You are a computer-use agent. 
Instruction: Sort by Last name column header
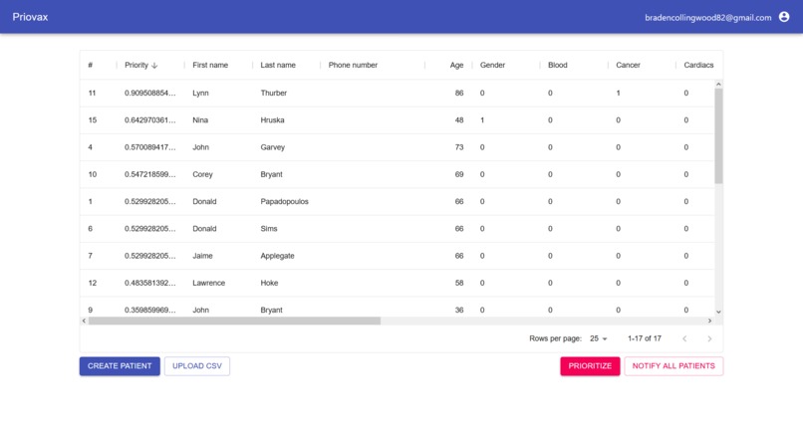coord(278,65)
